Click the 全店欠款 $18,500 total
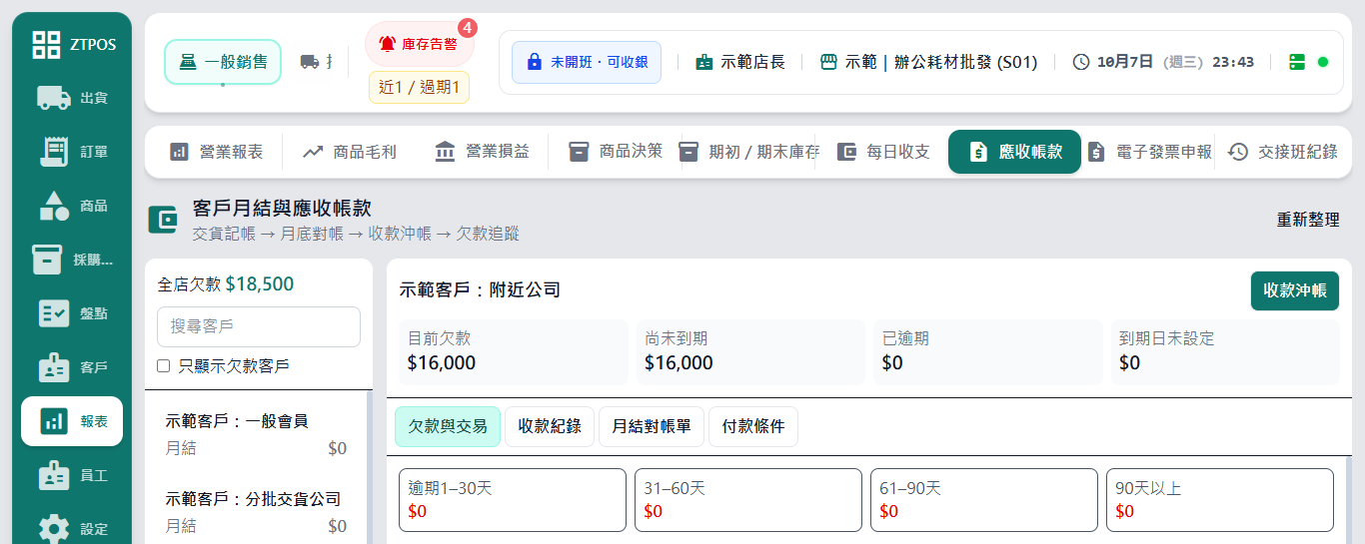Image resolution: width=1365 pixels, height=544 pixels. pos(226,284)
